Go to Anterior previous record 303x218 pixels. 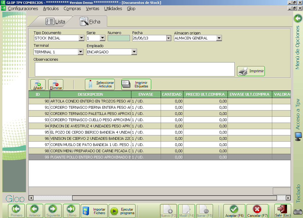35,211
